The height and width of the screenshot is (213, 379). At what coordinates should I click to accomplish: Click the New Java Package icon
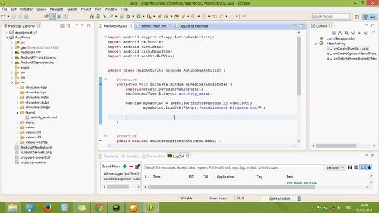coord(159,17)
